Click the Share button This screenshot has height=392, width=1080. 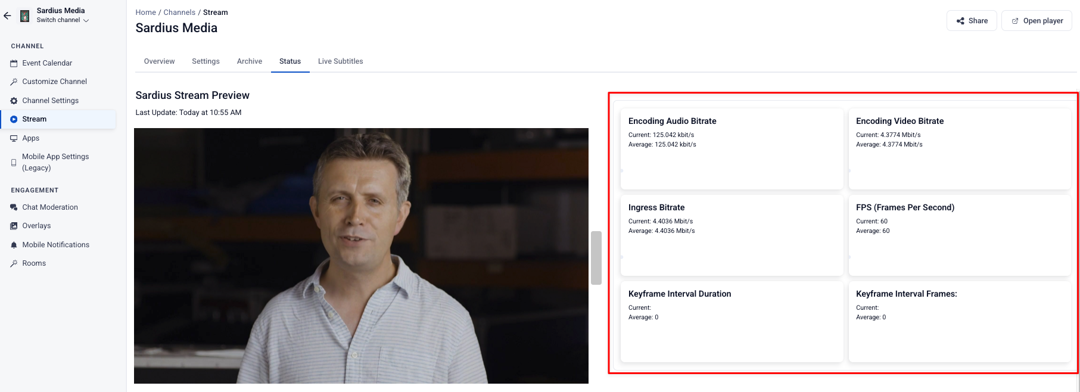972,21
